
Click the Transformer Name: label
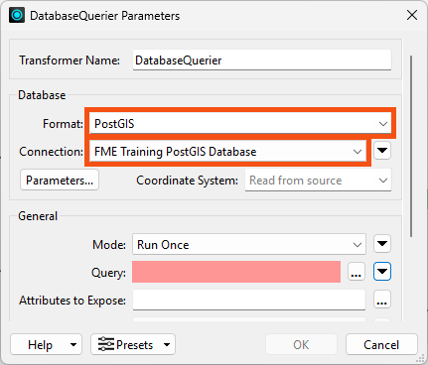point(70,61)
